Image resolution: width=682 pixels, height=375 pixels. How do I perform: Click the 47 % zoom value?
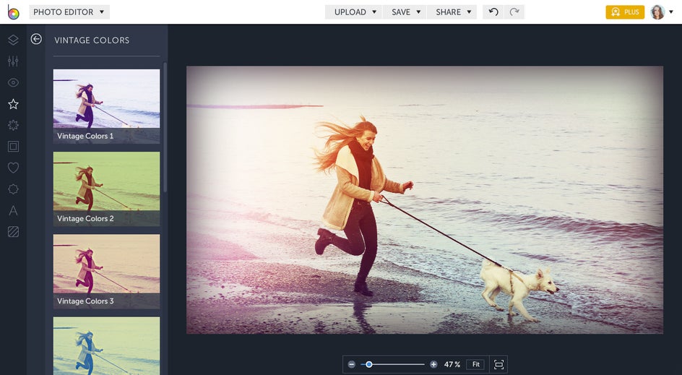tap(452, 365)
